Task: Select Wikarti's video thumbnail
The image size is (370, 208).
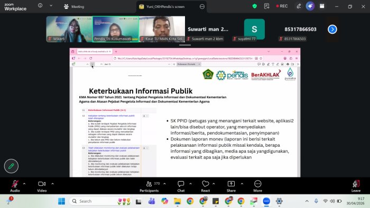Action: tap(69, 29)
